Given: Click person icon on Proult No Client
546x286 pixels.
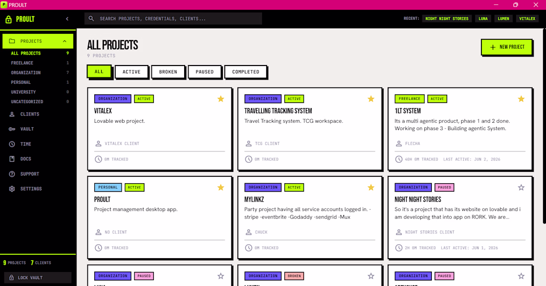Looking at the screenshot, I should click(98, 232).
